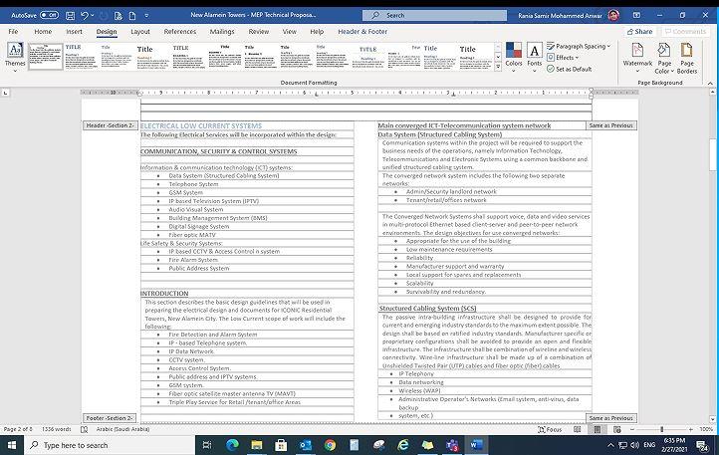Screen dimensions: 719x455
Task: Open Internet Explorer from taskbar
Action: pos(403,445)
